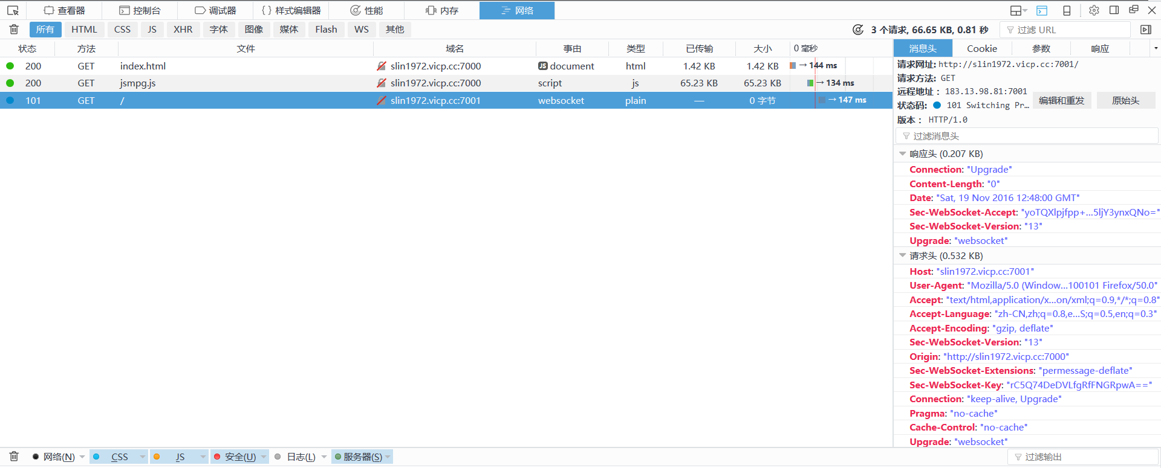This screenshot has height=468, width=1161.
Task: Collapse the 请求头 request headers section
Action: click(x=903, y=255)
